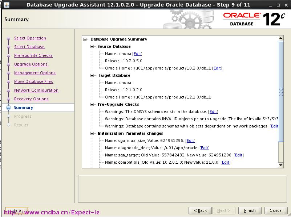The height and width of the screenshot is (218, 291).
Task: Collapse the Target Database tree node
Action: point(92,76)
